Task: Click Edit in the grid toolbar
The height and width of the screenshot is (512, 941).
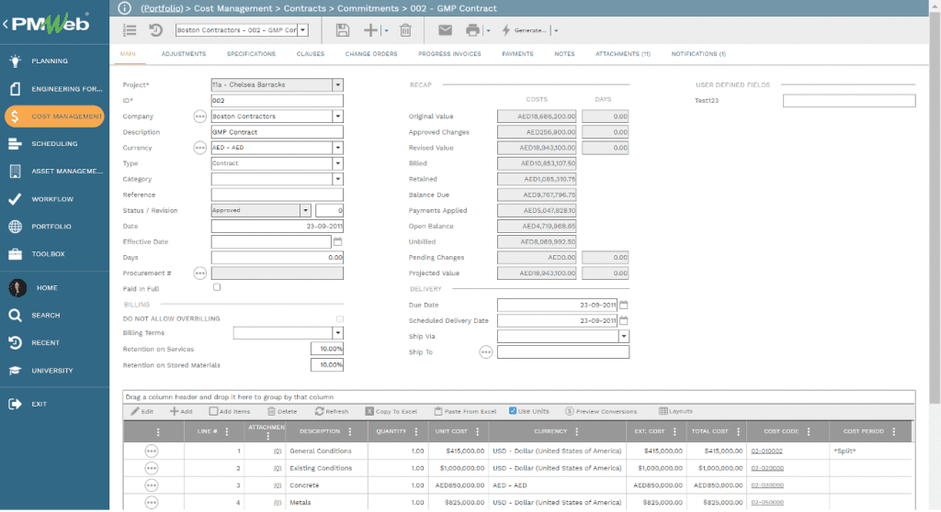Action: tap(142, 411)
